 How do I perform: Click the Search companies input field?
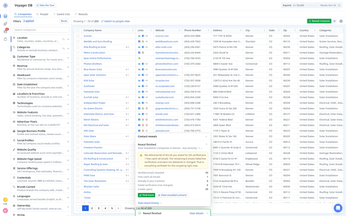point(41,30)
